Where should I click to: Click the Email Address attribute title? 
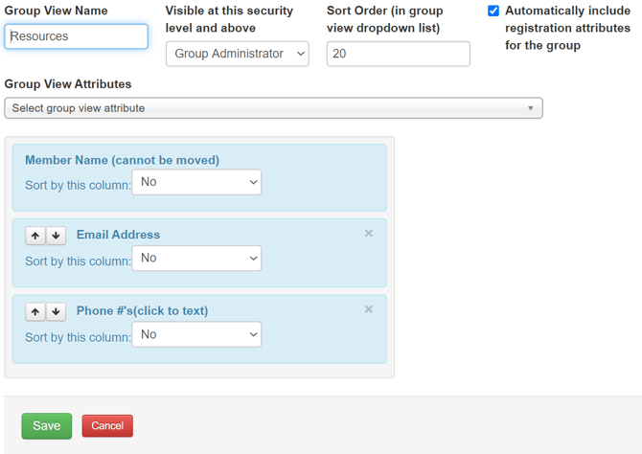[118, 235]
